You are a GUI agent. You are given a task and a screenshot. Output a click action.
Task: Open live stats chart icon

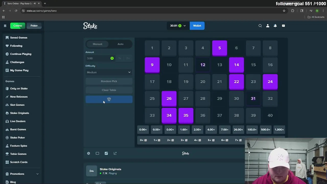106,153
